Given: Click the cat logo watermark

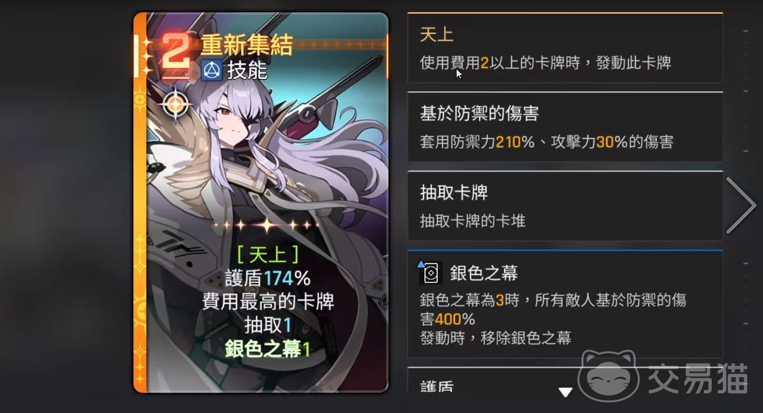Looking at the screenshot, I should coord(609,376).
